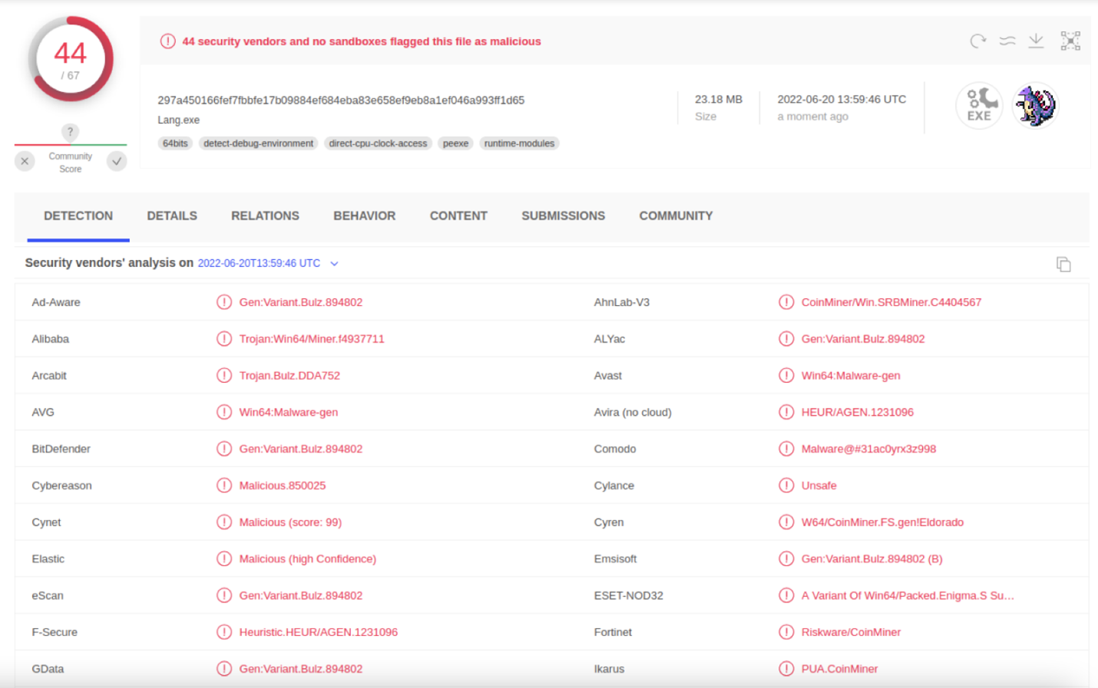The height and width of the screenshot is (688, 1098).
Task: Open the graph view icon
Action: tap(1070, 41)
